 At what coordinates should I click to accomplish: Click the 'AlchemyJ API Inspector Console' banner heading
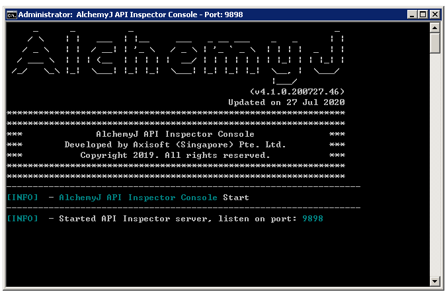pos(175,134)
